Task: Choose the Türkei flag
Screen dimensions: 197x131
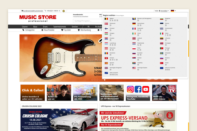Action: (x=162, y=63)
